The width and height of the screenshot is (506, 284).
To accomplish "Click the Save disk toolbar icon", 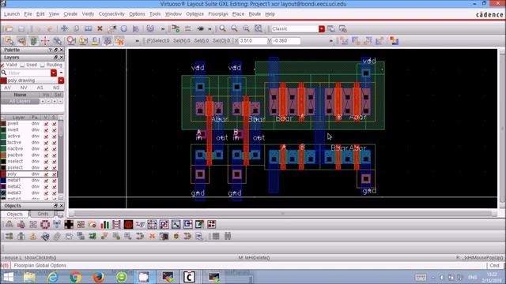I will 21,28.
